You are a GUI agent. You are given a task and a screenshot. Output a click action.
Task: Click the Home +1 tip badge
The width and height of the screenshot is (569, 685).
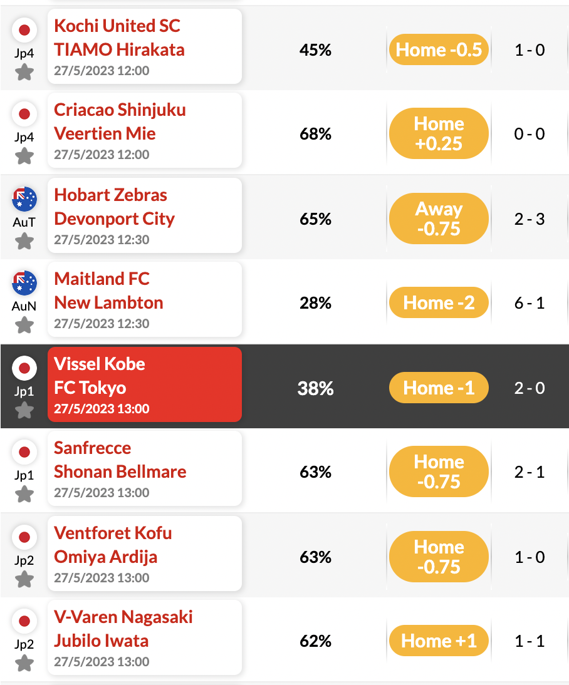click(x=439, y=641)
